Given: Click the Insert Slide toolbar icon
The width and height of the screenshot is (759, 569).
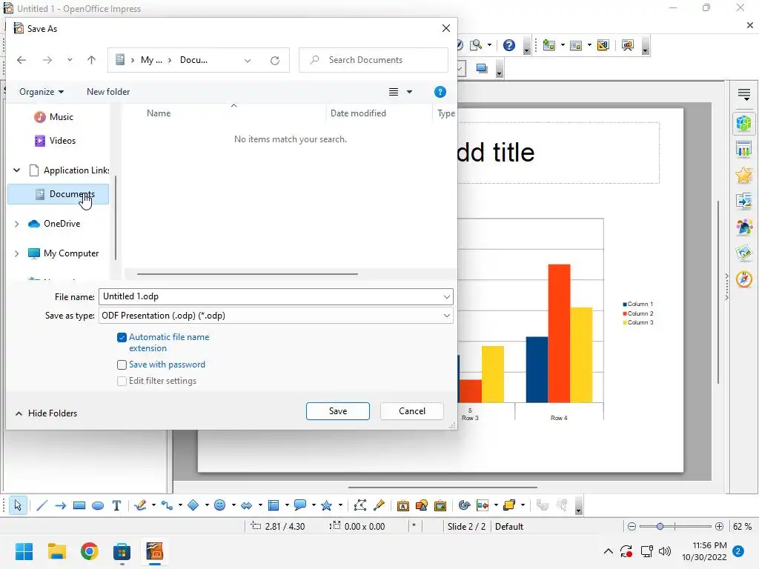Looking at the screenshot, I should pyautogui.click(x=549, y=45).
